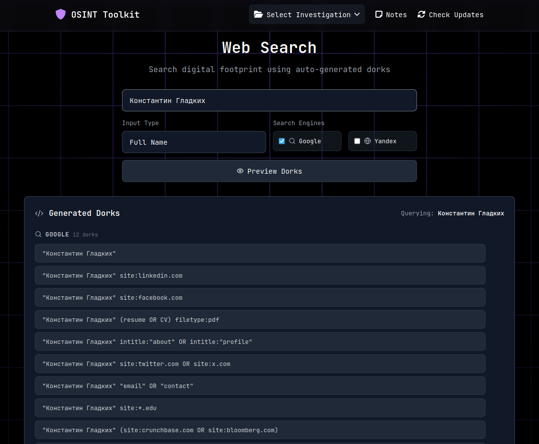Click the Notes document icon
The height and width of the screenshot is (444, 539).
click(x=379, y=14)
